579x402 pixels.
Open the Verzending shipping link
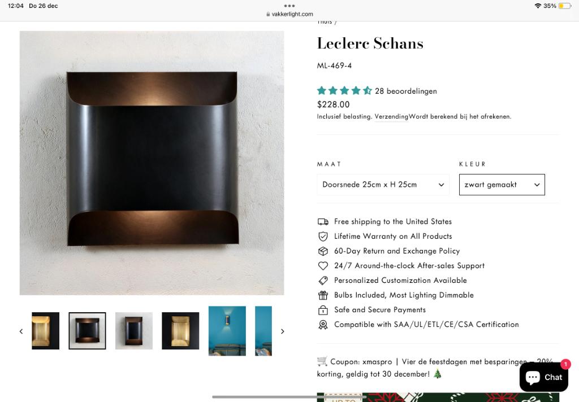391,116
